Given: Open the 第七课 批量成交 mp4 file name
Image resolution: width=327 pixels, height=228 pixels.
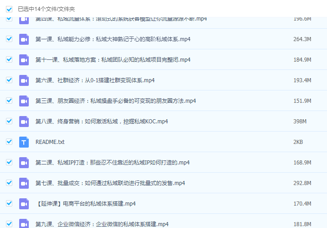Looking at the screenshot, I should coord(110,183).
